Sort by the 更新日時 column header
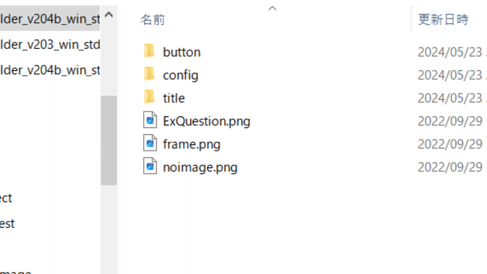 [x=443, y=19]
